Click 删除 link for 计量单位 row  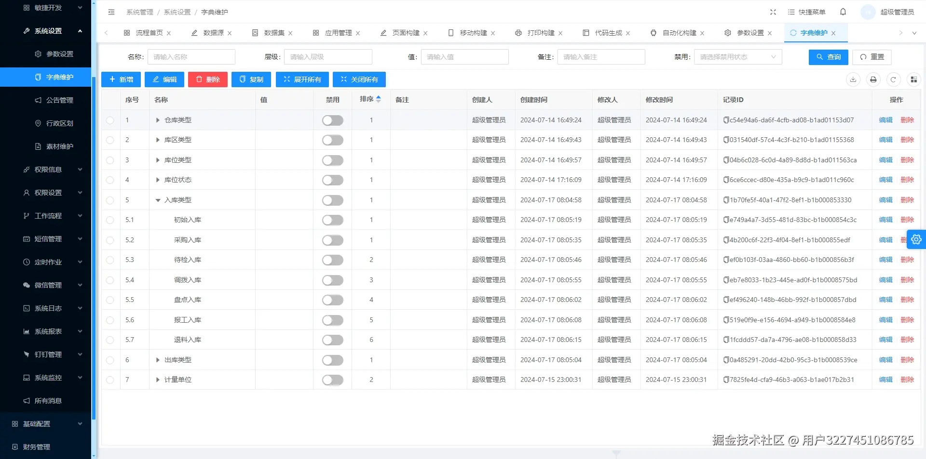[x=907, y=380]
